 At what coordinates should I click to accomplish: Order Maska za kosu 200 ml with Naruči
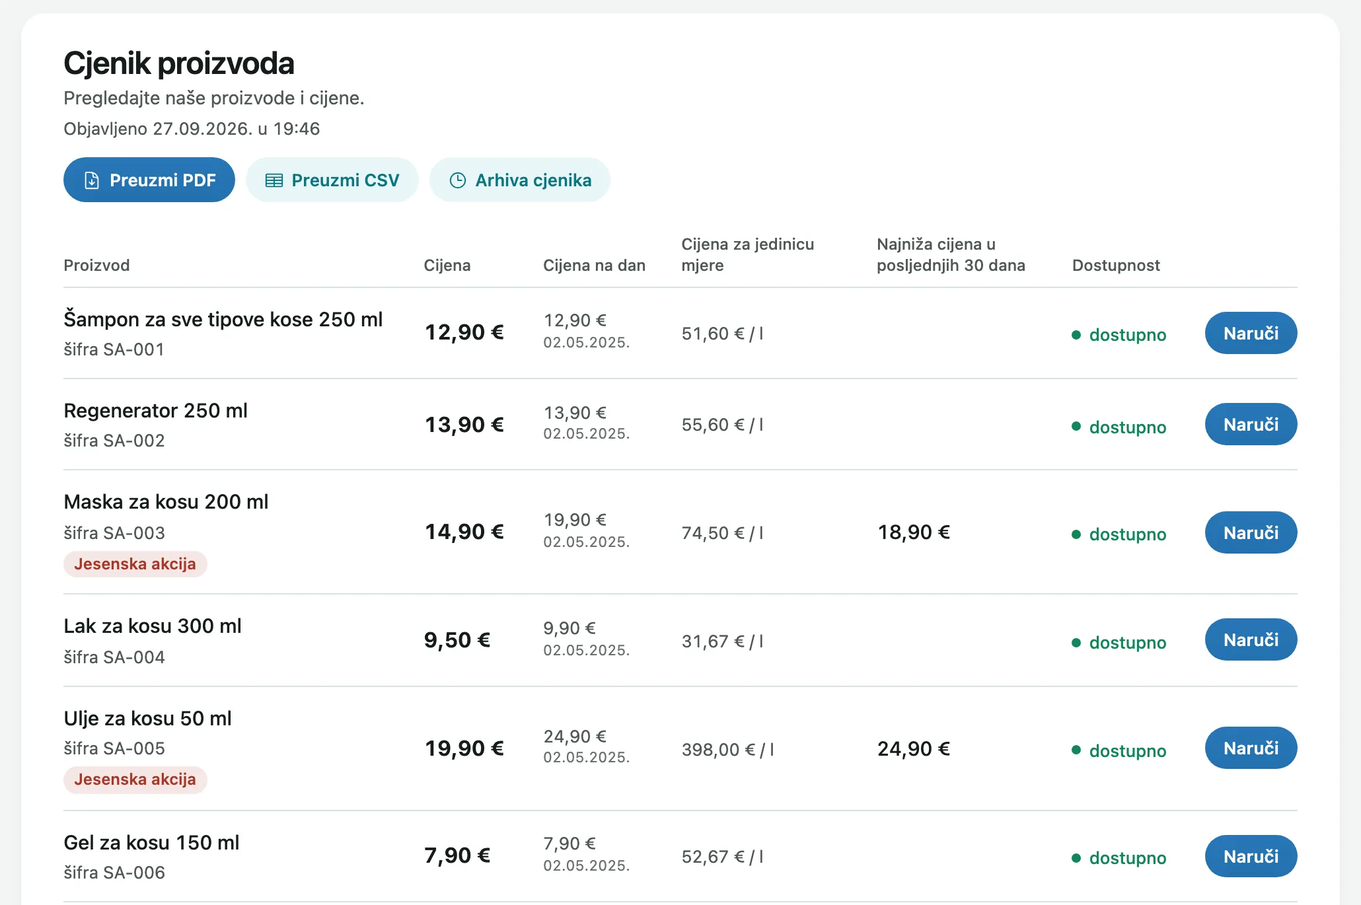[x=1251, y=532]
